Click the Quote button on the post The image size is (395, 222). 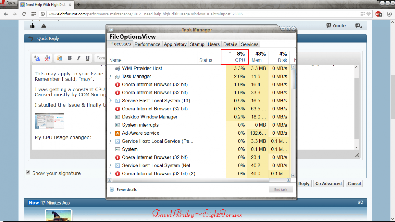(x=336, y=26)
